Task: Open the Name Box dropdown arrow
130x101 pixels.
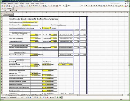Action: tap(10, 10)
